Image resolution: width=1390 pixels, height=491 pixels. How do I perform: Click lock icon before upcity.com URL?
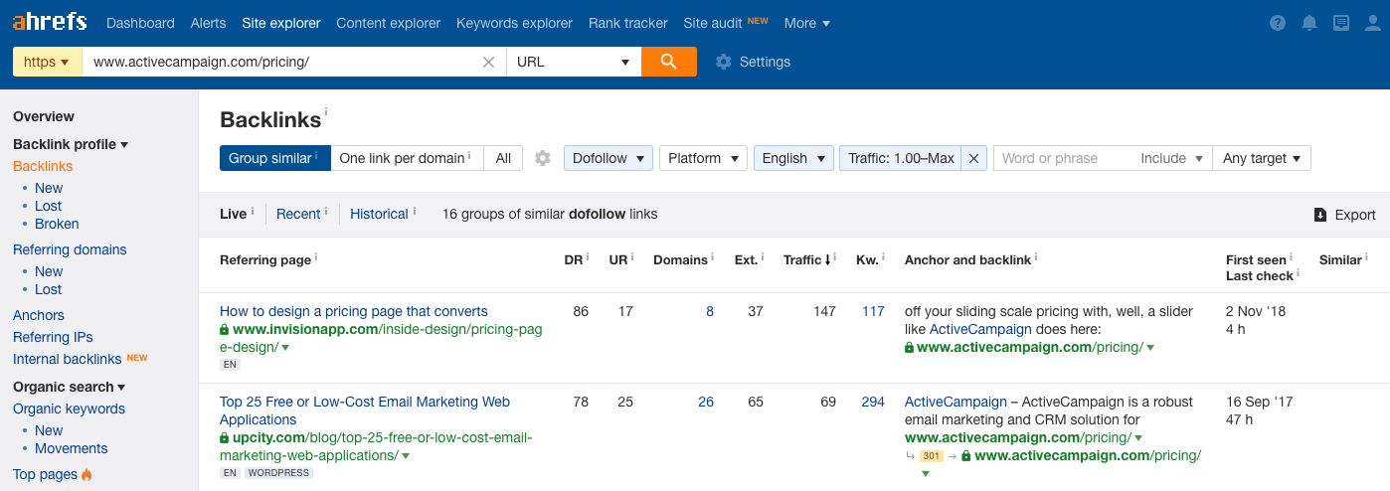coord(225,438)
